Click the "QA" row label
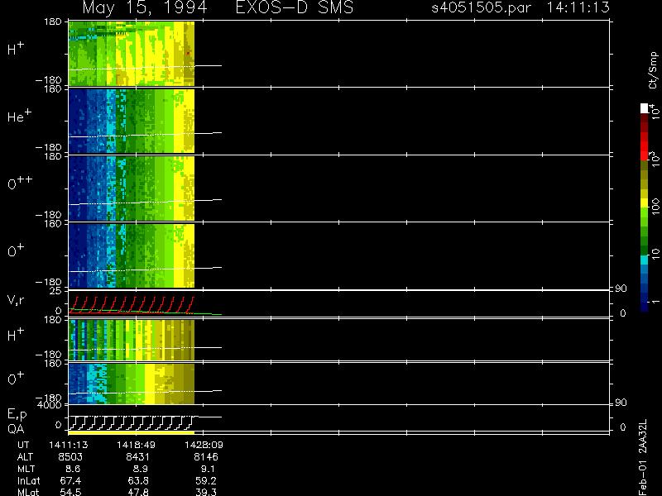The width and height of the screenshot is (662, 496). pos(16,429)
